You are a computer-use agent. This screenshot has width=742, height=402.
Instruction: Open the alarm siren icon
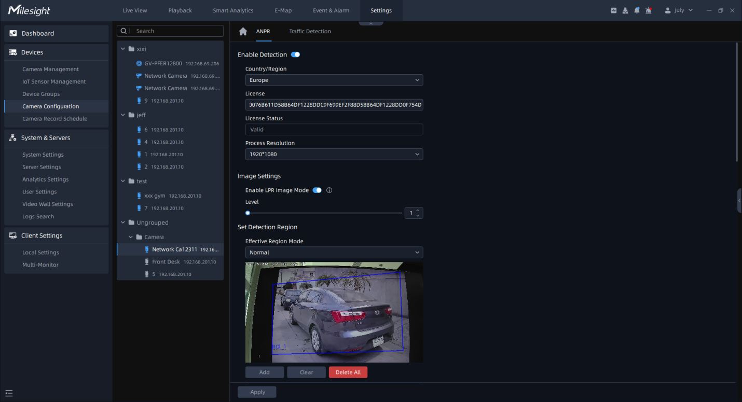[649, 10]
